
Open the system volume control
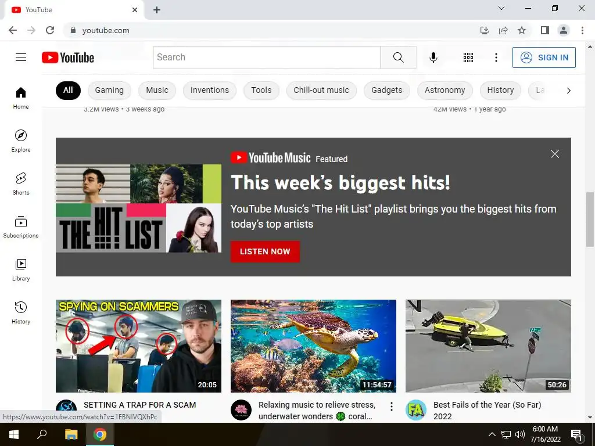pyautogui.click(x=520, y=434)
